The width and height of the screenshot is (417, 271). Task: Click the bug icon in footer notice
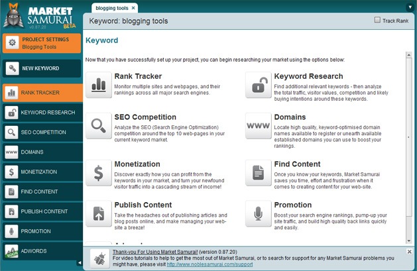tap(99, 258)
